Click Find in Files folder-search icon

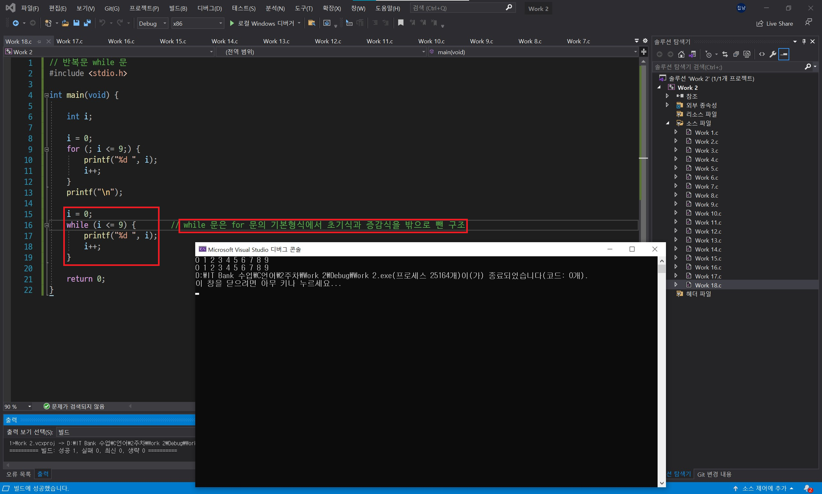click(x=311, y=23)
